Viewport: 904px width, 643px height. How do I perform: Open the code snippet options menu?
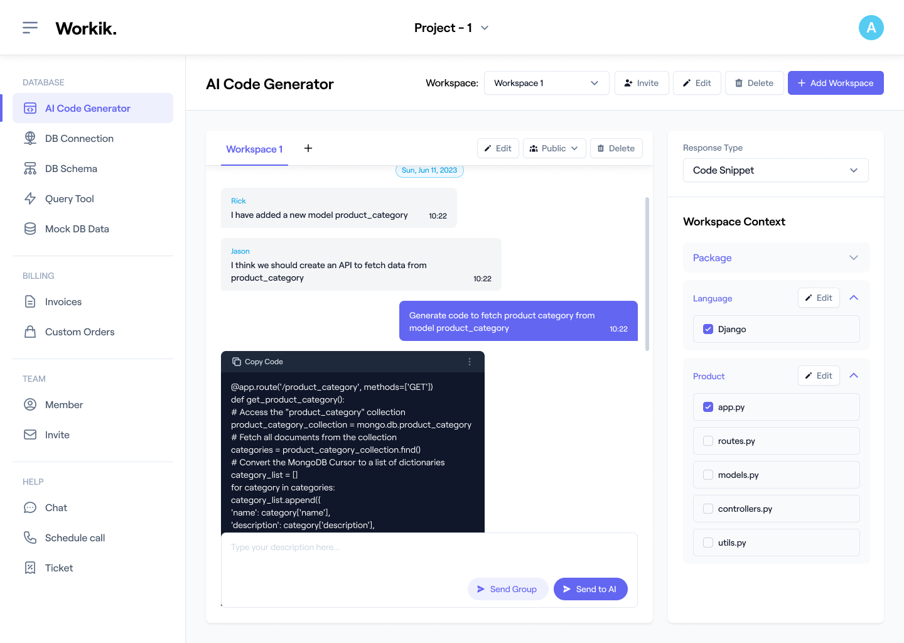click(x=469, y=362)
